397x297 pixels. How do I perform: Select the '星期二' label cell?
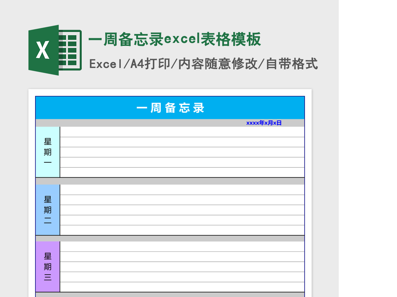point(48,210)
